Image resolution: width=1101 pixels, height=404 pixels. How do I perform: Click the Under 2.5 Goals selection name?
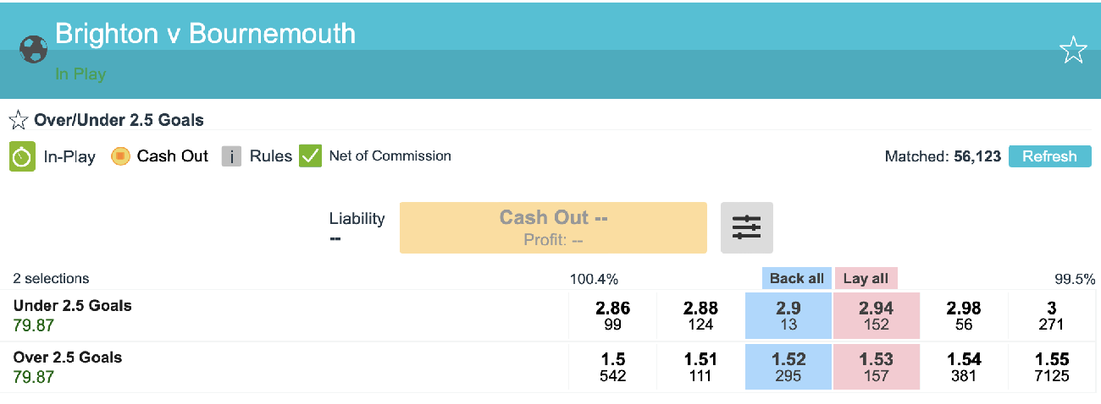(x=73, y=306)
